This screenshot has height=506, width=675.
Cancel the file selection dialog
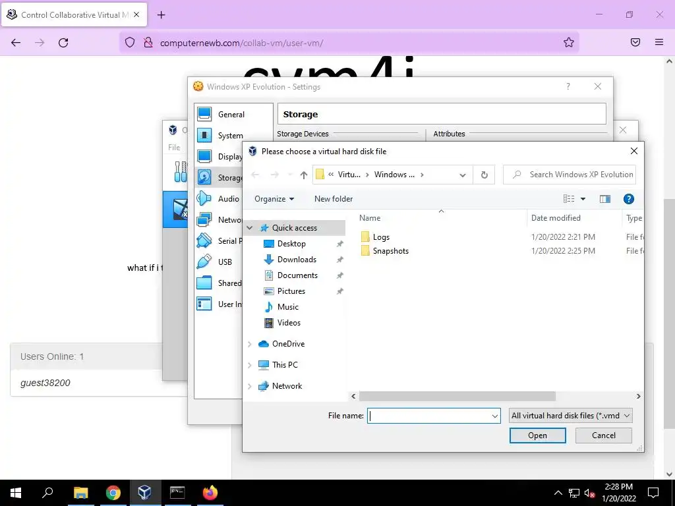click(604, 436)
